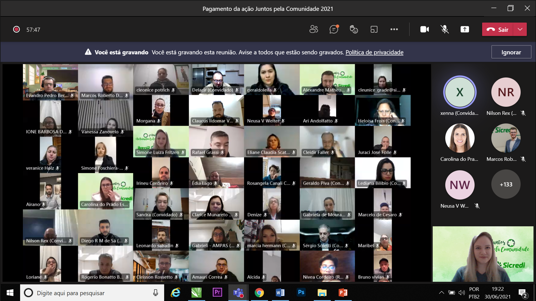Viewport: 536px width, 301px height.
Task: Dismiss recording banner with Ignorar
Action: (511, 52)
